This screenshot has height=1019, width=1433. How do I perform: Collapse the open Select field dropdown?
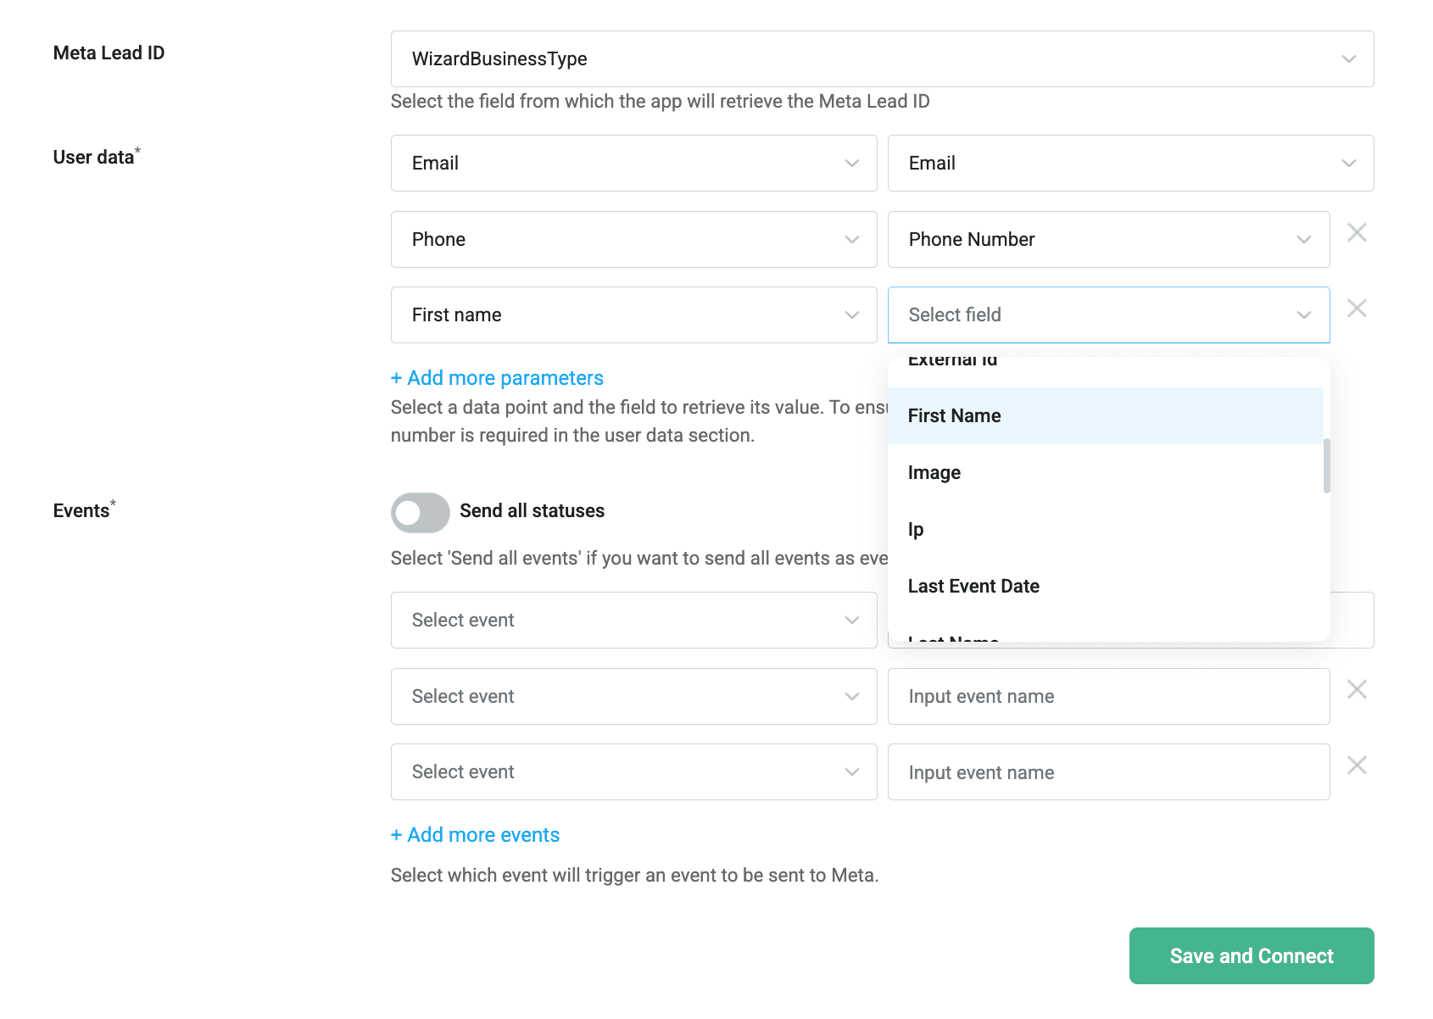tap(1108, 315)
